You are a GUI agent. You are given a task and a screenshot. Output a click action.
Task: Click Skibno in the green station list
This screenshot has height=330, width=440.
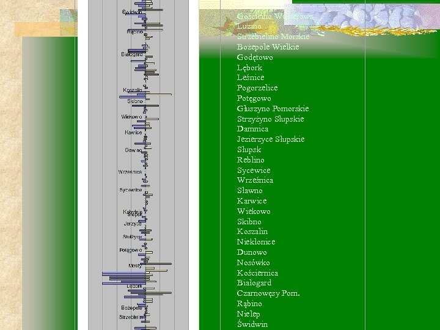pyautogui.click(x=249, y=222)
